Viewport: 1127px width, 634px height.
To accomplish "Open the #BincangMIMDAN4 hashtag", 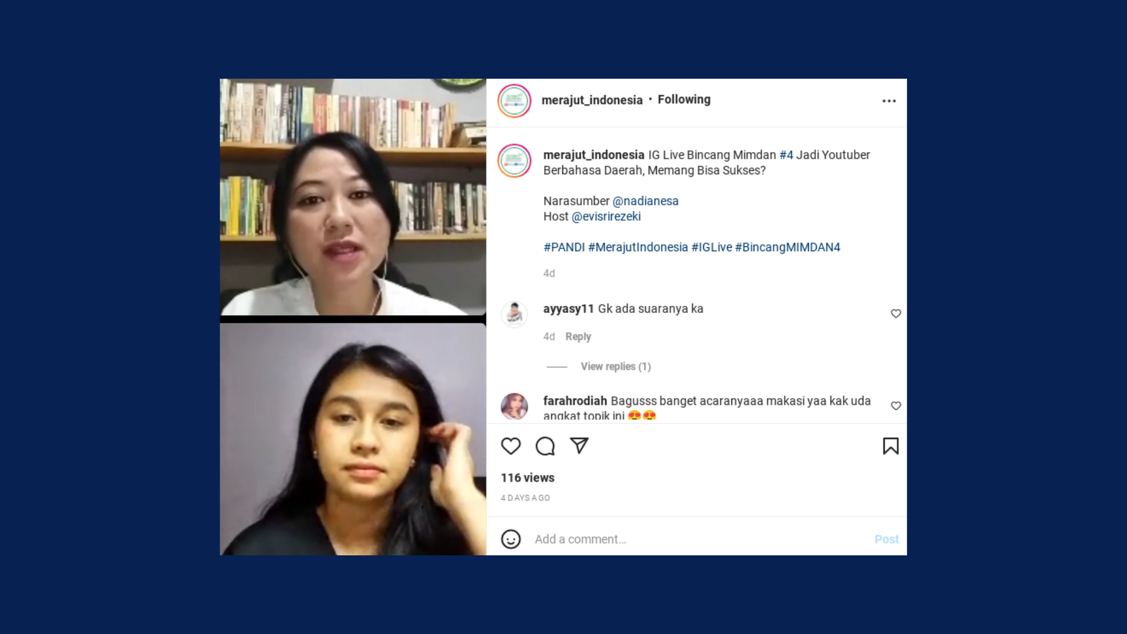I will pyautogui.click(x=787, y=247).
